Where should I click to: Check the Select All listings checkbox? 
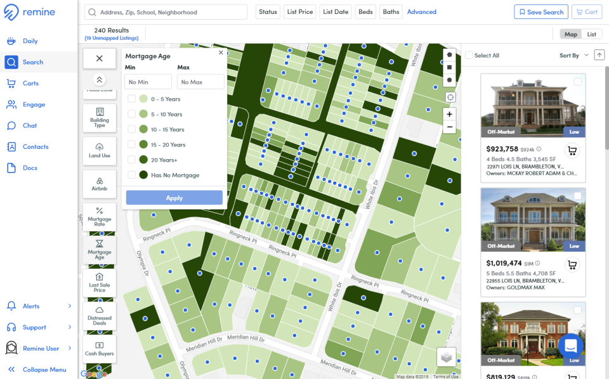pyautogui.click(x=468, y=55)
